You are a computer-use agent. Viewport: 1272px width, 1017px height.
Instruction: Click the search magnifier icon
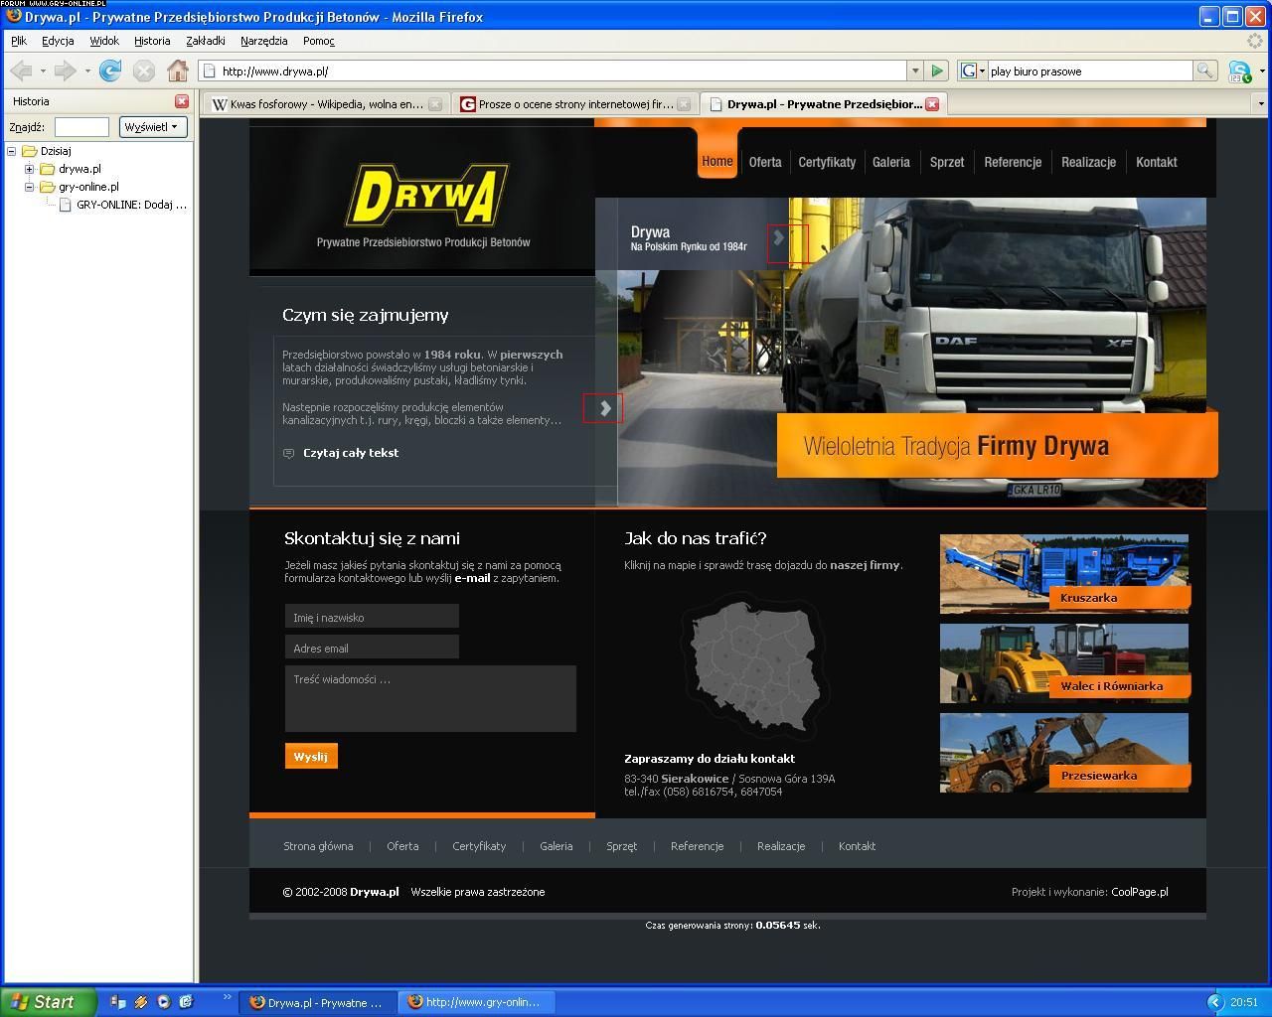click(x=1204, y=71)
